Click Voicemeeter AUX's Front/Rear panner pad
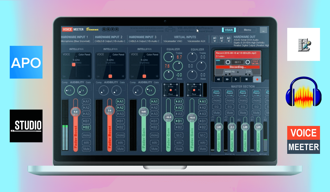This screenshot has height=192, width=330. click(194, 90)
